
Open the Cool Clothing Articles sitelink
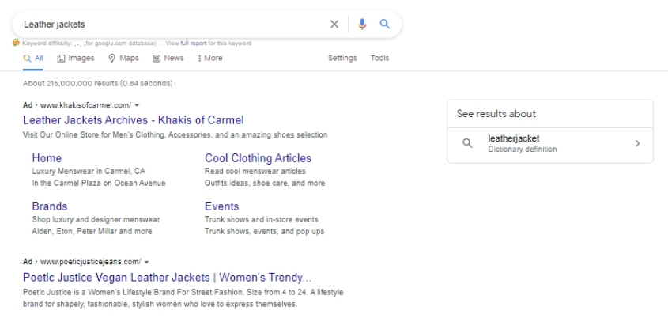click(x=259, y=158)
